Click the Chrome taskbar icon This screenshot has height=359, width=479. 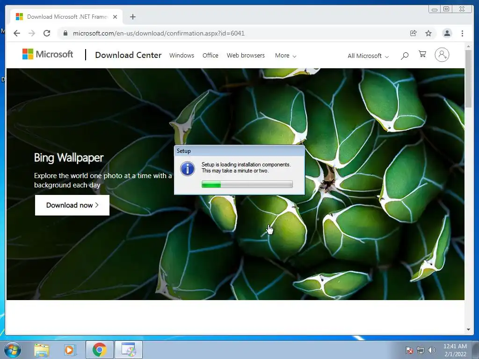pyautogui.click(x=99, y=350)
